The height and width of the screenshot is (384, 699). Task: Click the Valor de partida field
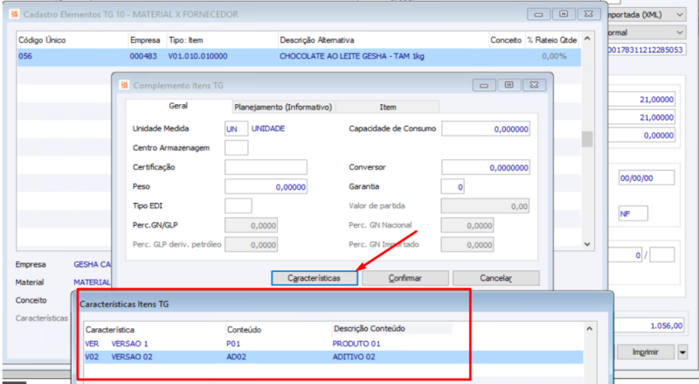tap(485, 206)
